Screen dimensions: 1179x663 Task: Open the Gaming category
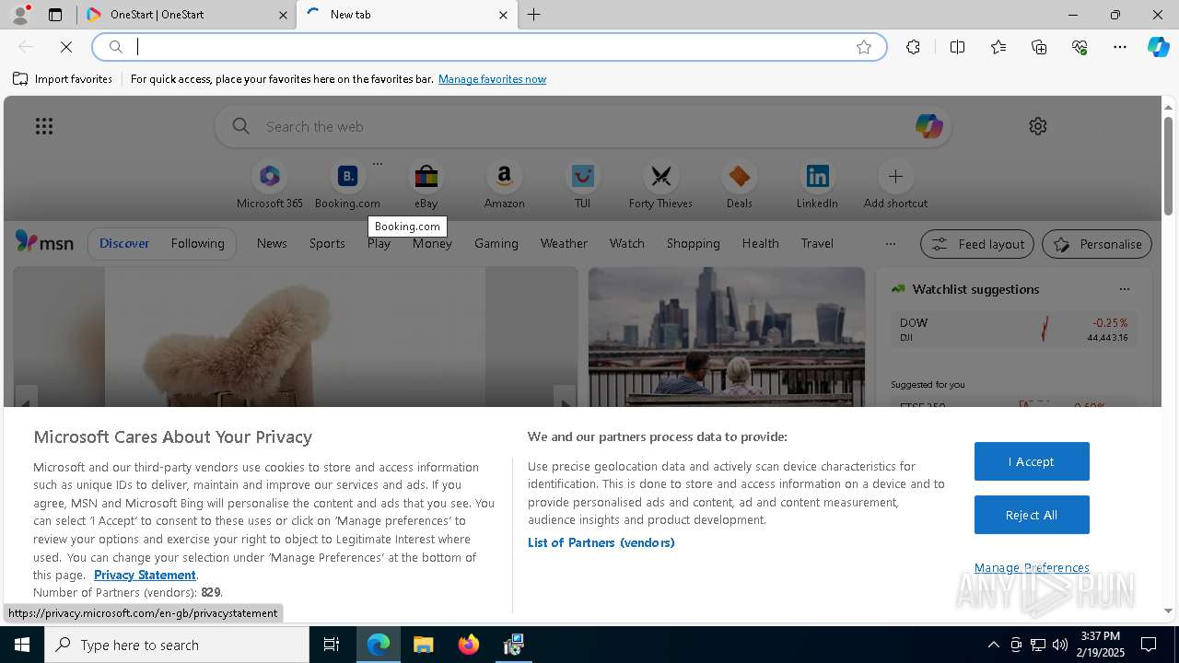496,243
